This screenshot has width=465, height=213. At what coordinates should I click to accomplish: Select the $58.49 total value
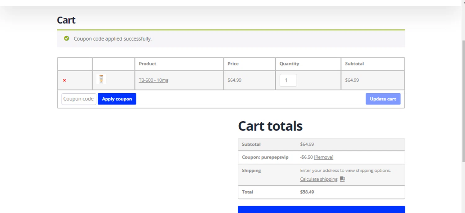307,192
